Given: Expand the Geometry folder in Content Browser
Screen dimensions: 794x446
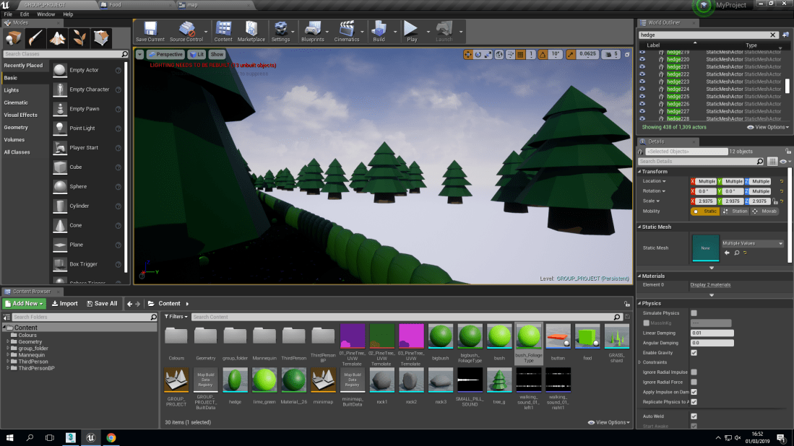Looking at the screenshot, I should [9, 341].
